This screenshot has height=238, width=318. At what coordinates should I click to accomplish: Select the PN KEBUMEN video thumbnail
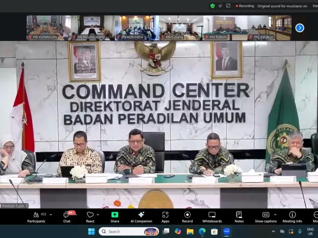pyautogui.click(x=137, y=28)
